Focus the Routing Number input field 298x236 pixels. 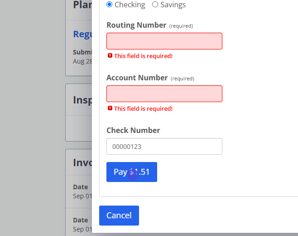(x=164, y=41)
